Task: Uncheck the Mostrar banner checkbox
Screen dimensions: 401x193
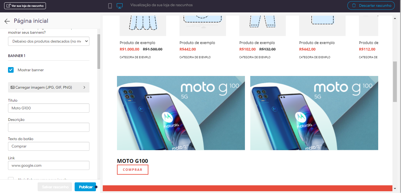Action: (x=11, y=70)
